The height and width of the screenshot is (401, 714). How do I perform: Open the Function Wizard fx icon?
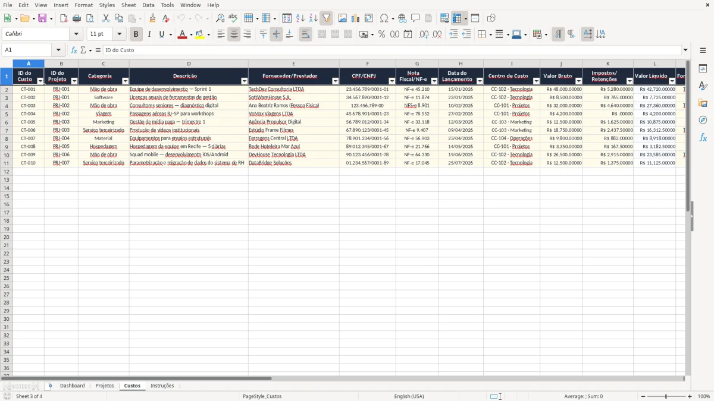(74, 50)
